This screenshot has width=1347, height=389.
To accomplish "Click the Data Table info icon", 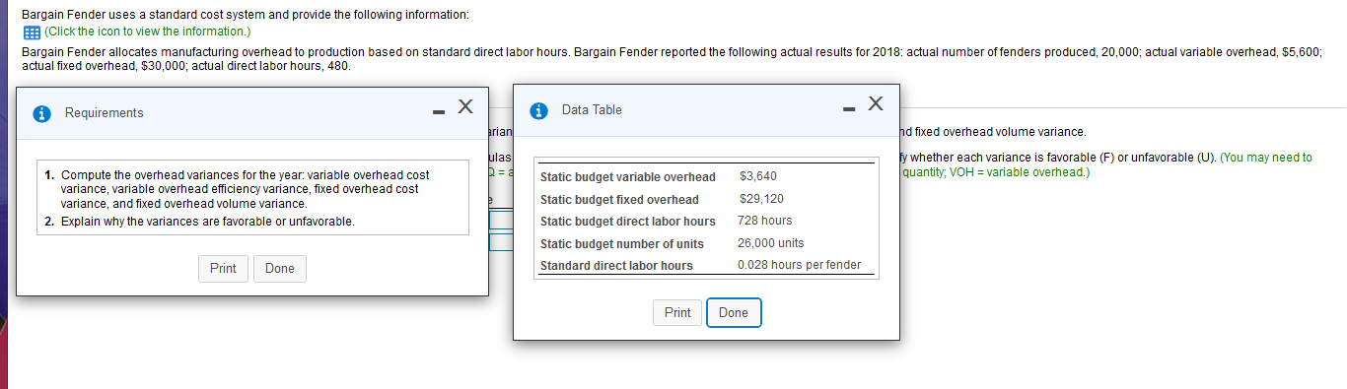I will coord(538,110).
